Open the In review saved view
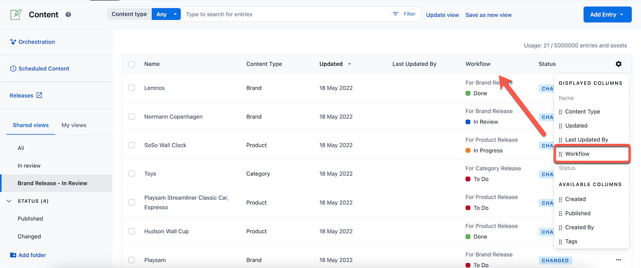 (x=29, y=166)
